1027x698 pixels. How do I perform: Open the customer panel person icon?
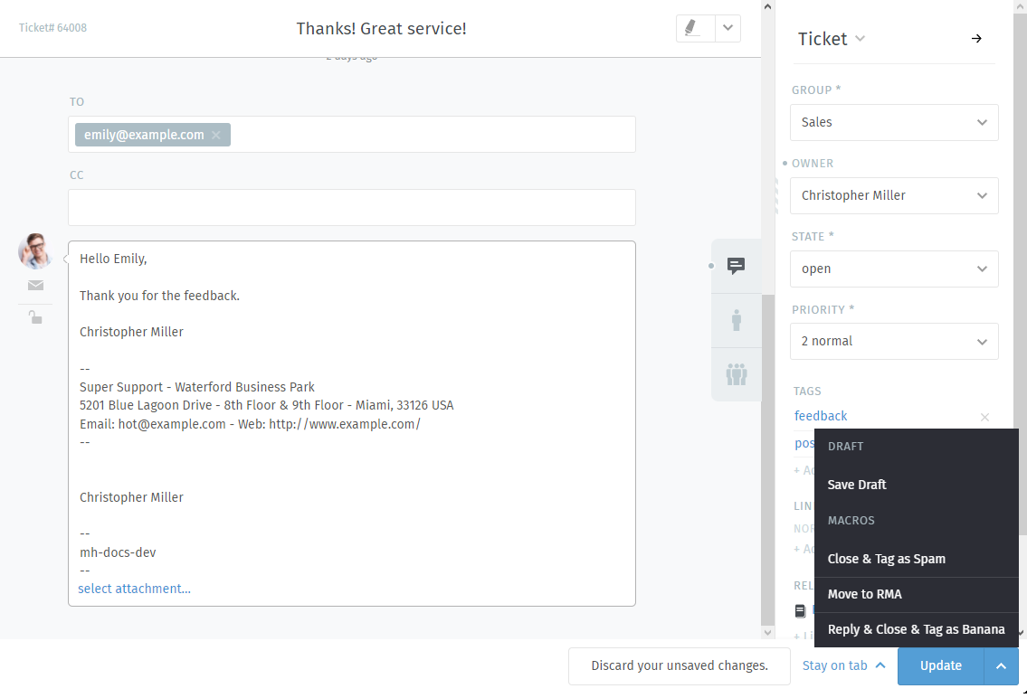tap(736, 320)
